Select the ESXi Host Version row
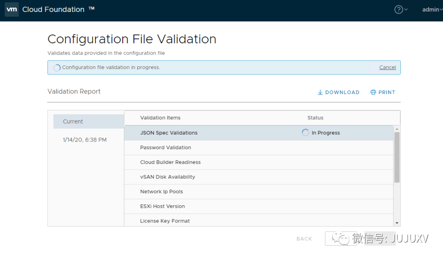The height and width of the screenshot is (258, 443). tap(162, 206)
